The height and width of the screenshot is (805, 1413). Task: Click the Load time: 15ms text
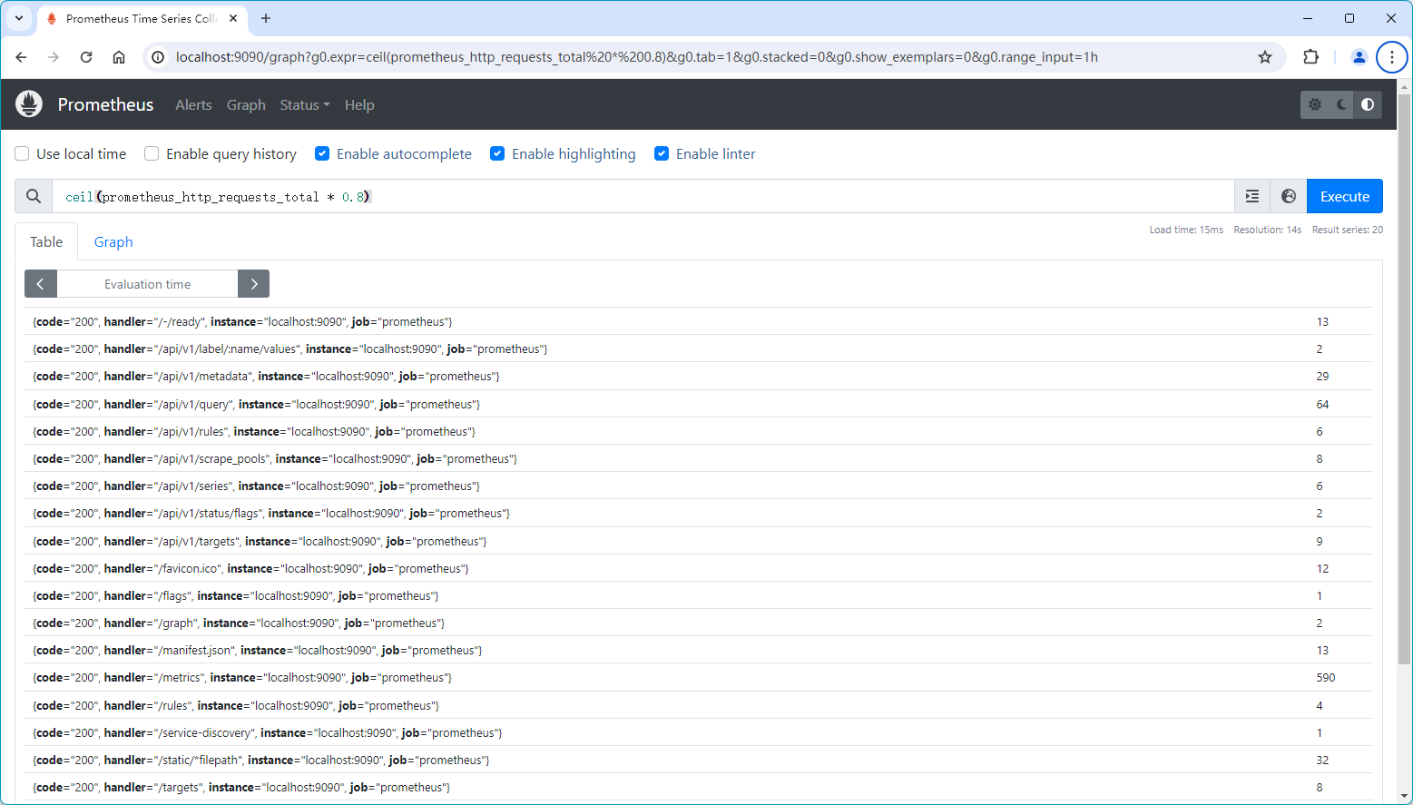click(x=1186, y=230)
